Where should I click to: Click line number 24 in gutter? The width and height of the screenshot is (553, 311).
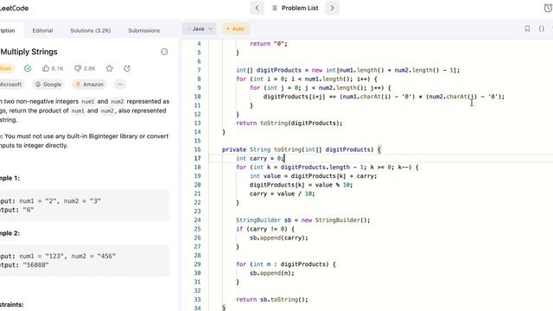tap(198, 220)
